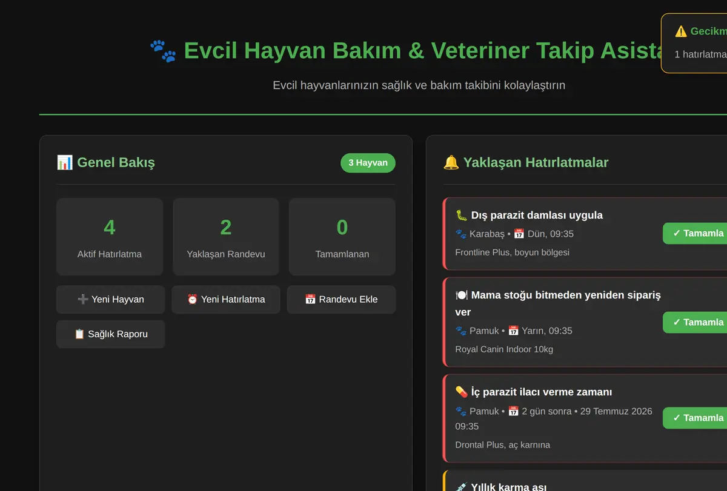This screenshot has height=491, width=727.
Task: Click the paw icon on the İç parazit reminder
Action: [461, 411]
